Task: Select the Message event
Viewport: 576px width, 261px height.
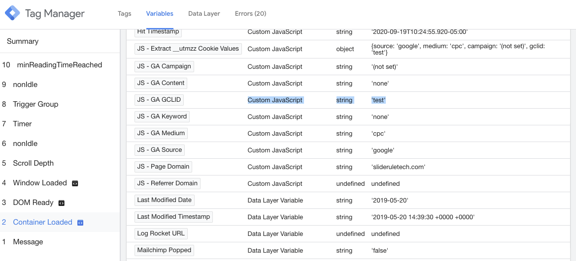Action: 28,242
